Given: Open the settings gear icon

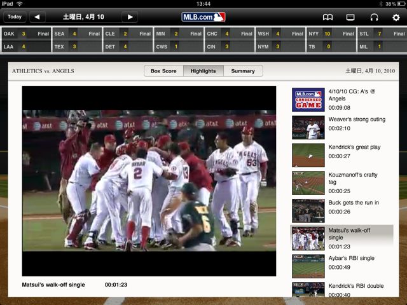Looking at the screenshot, I should click(396, 17).
